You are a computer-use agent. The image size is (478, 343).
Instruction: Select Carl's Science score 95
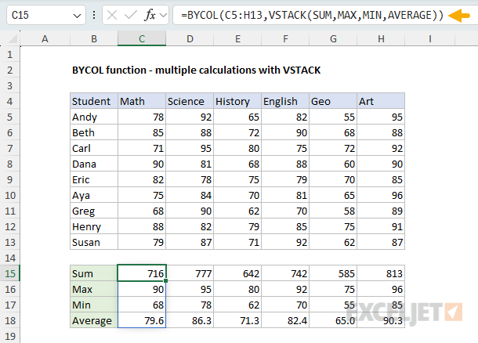tap(190, 148)
